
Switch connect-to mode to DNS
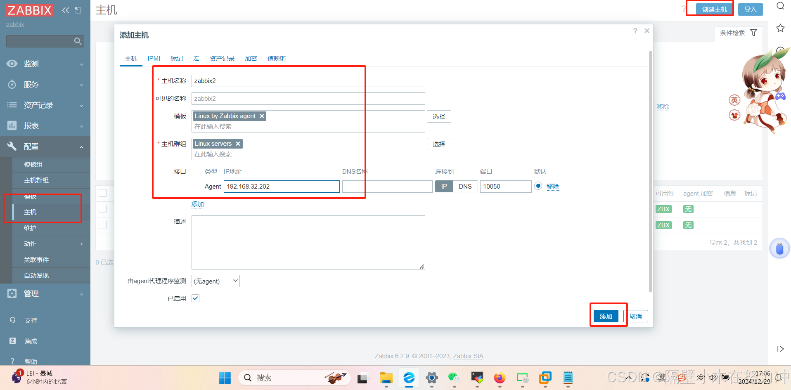465,187
